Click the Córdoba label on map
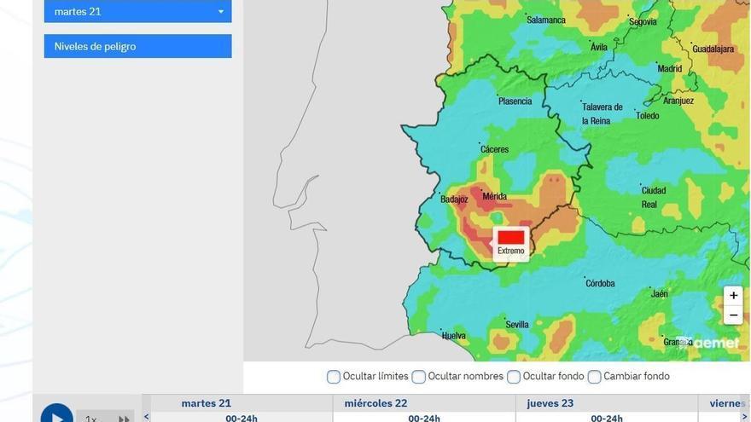The width and height of the screenshot is (751, 422). (x=600, y=283)
